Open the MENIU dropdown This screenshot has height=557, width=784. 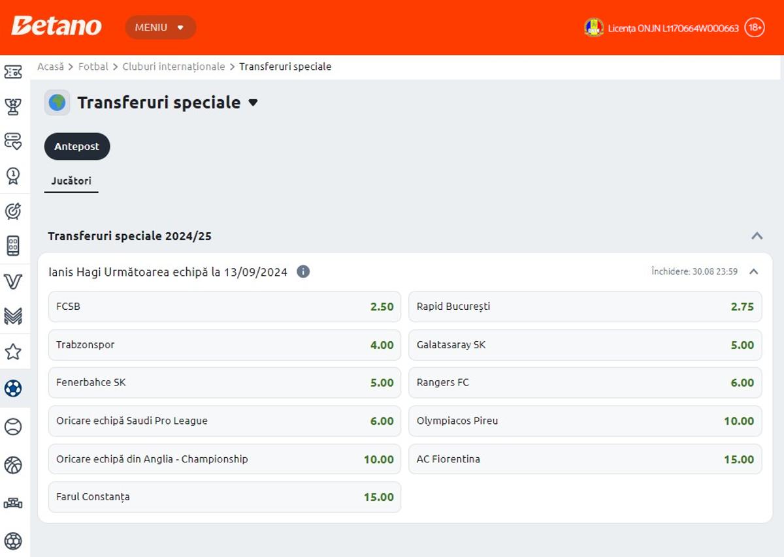click(161, 27)
